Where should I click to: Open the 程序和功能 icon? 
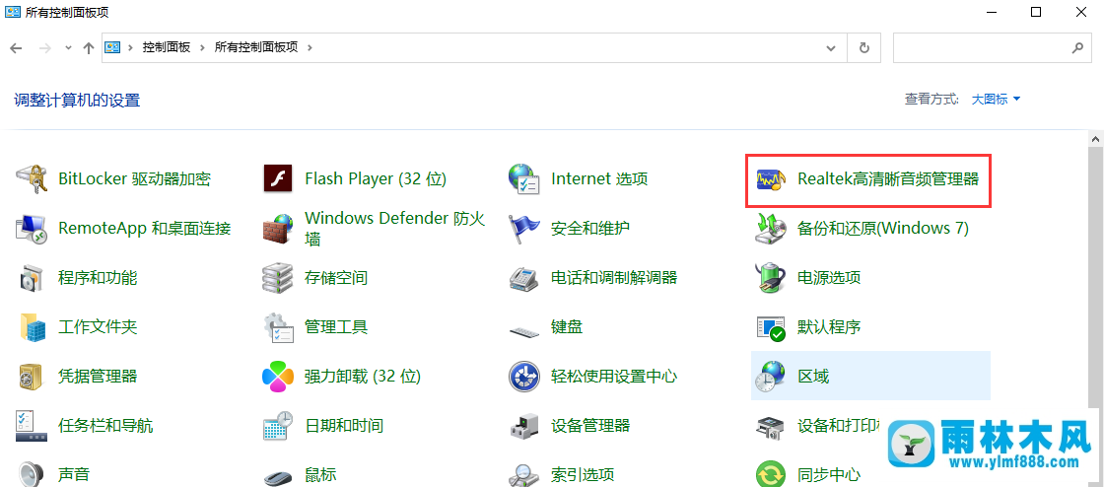pyautogui.click(x=32, y=277)
